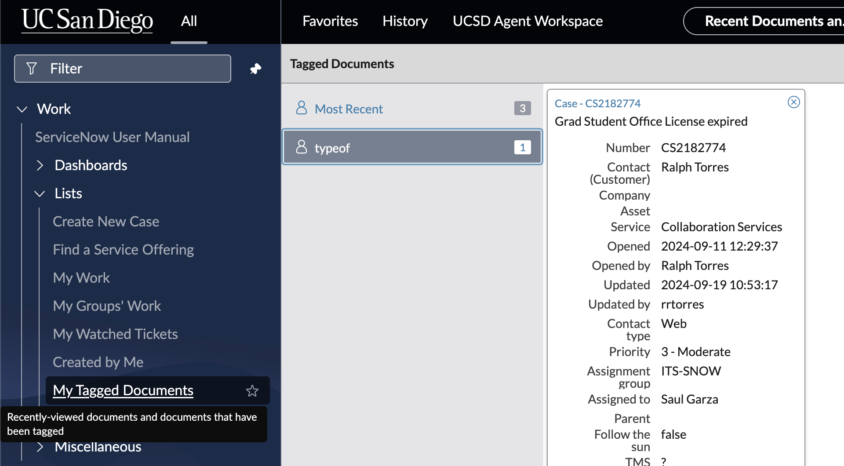Open the History menu
844x466 pixels.
click(x=405, y=21)
